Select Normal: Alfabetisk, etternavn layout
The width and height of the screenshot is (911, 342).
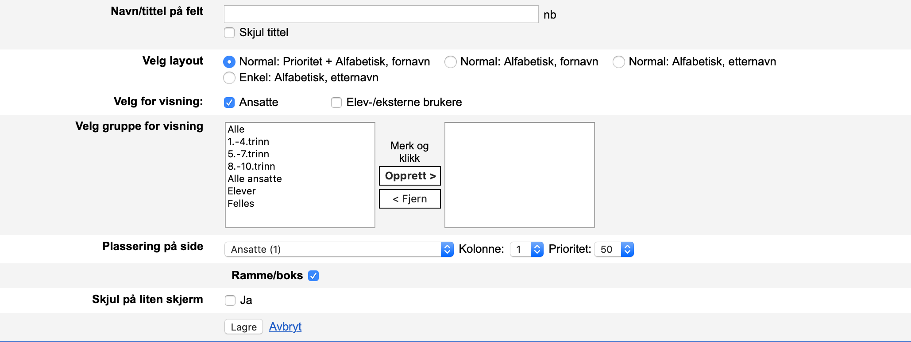tap(618, 62)
